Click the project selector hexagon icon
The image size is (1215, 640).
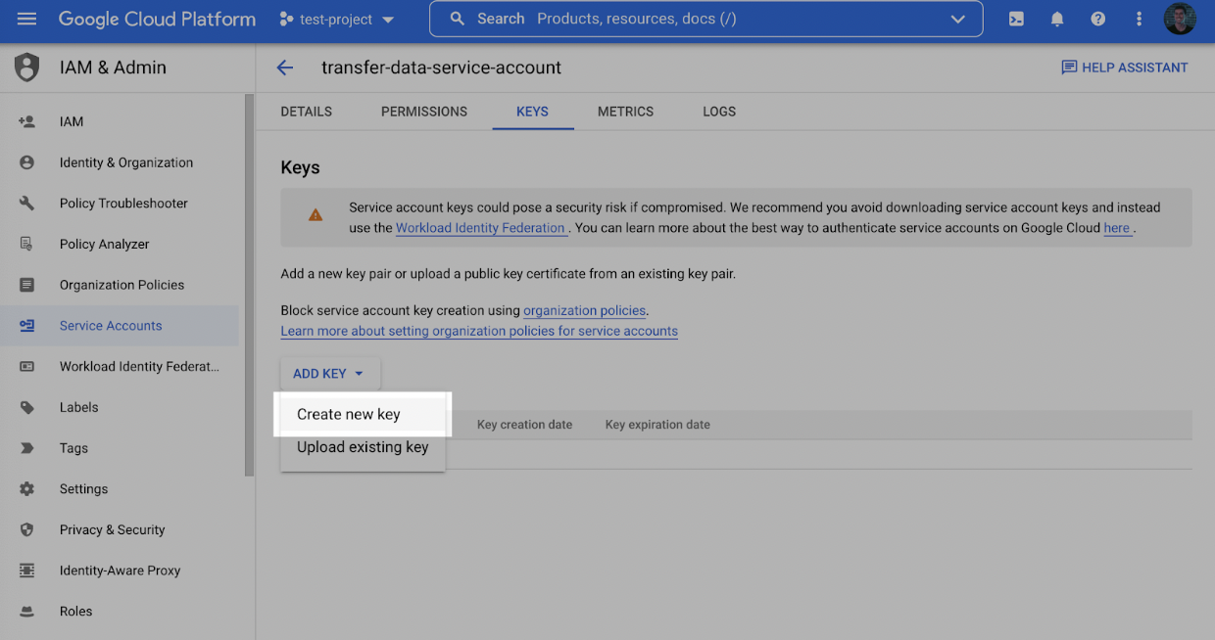[286, 19]
